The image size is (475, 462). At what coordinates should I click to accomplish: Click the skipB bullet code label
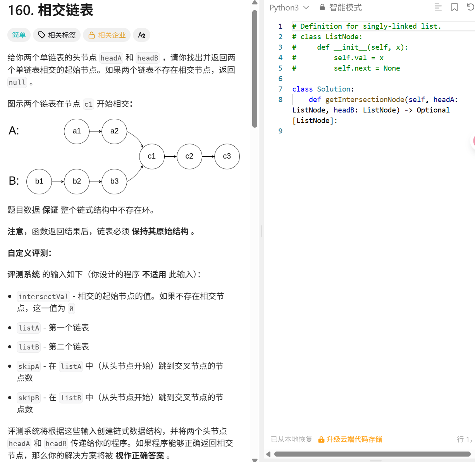tap(29, 398)
